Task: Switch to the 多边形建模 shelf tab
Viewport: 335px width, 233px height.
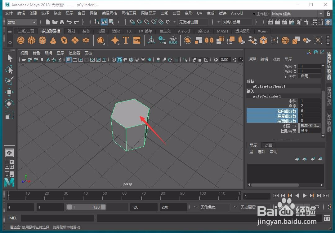Action: tap(51, 31)
